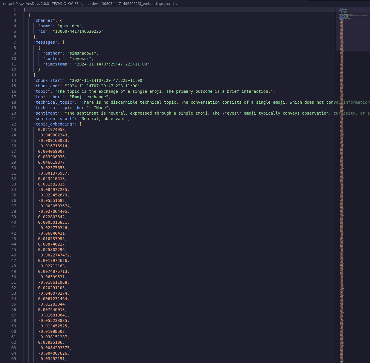Open the embeddings.json file name breadcrumb
The width and height of the screenshot is (370, 363).
[98, 4]
